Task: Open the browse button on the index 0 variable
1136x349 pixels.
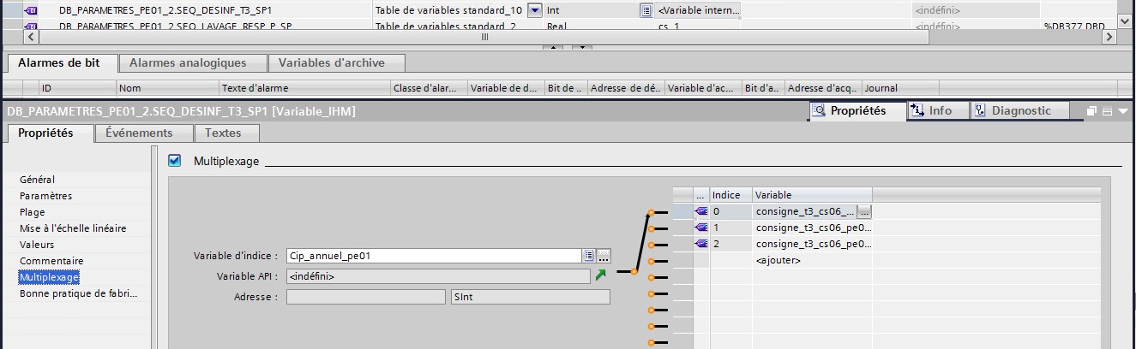Action: click(x=864, y=211)
